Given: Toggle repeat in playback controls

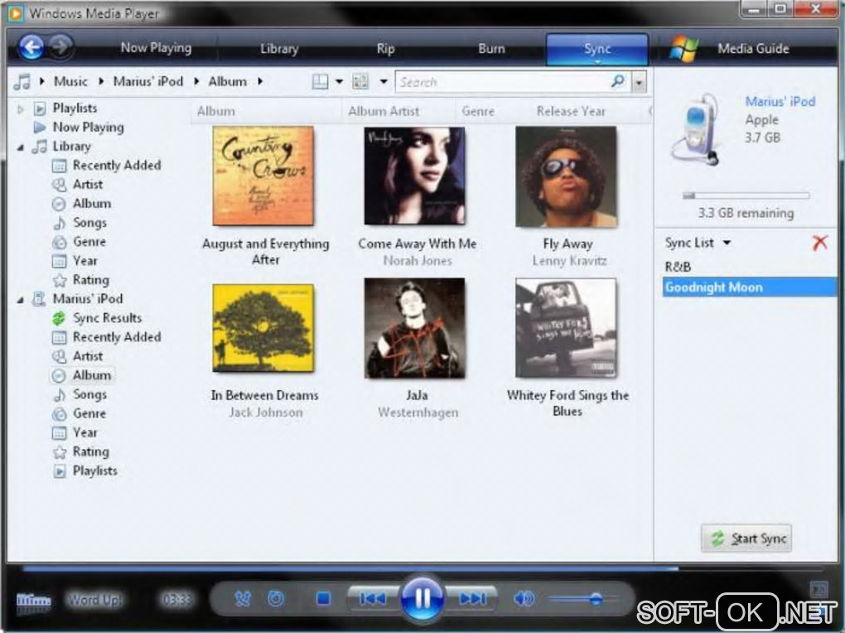Looking at the screenshot, I should click(x=276, y=598).
